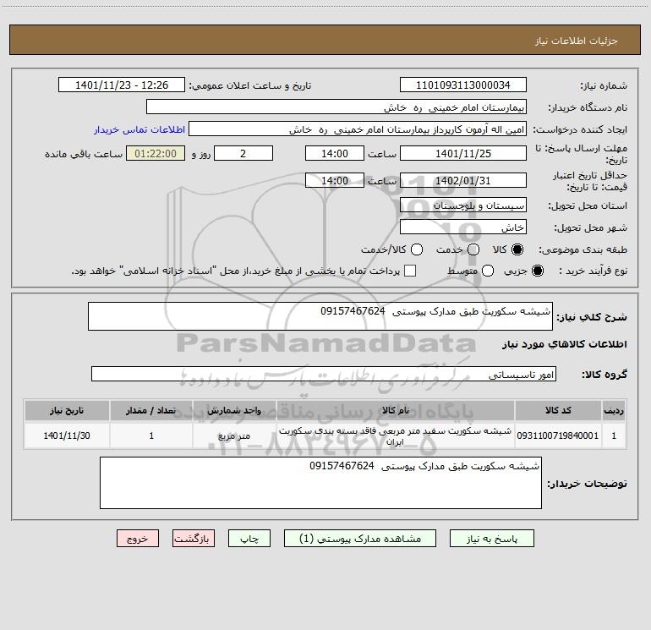Screen dimensions: 651x630
Task: Click the شماره نیاز field 1101093113000034
Action: (463, 85)
